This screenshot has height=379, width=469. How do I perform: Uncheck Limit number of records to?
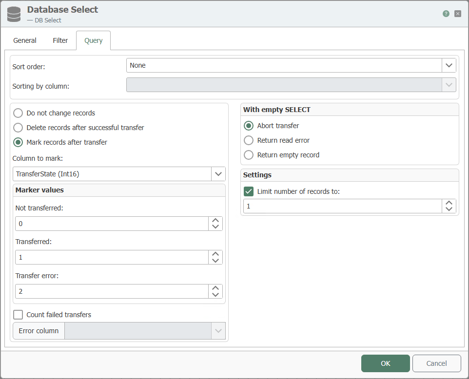click(x=249, y=191)
